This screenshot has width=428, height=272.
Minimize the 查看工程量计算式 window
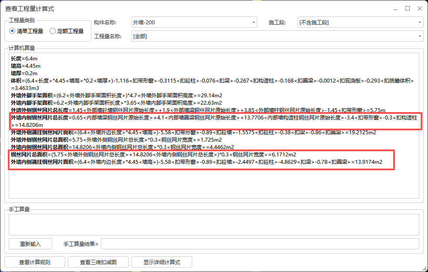coord(395,8)
